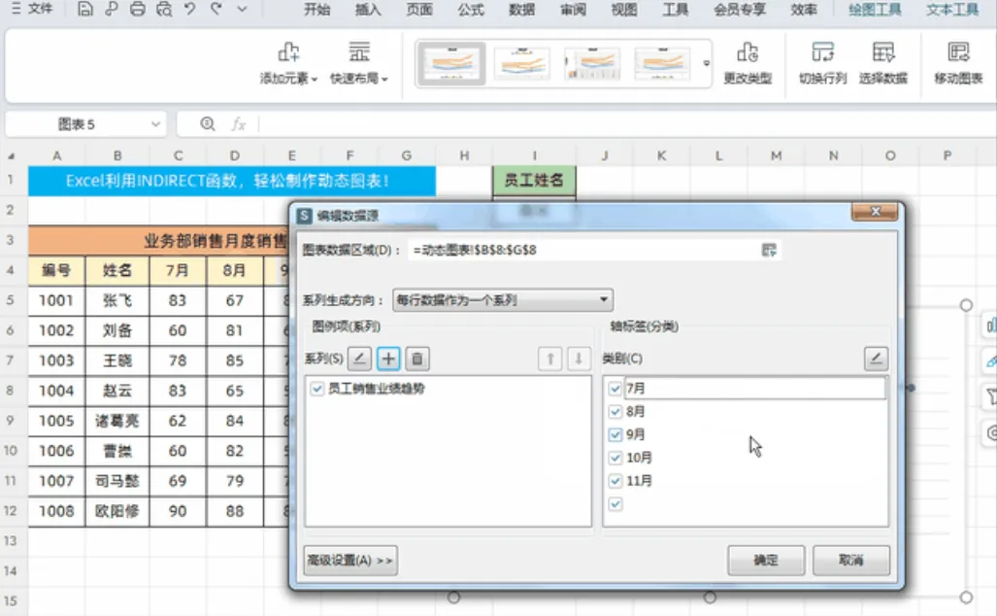The width and height of the screenshot is (997, 616).
Task: Uncheck the 7月 category checkbox
Action: [615, 389]
